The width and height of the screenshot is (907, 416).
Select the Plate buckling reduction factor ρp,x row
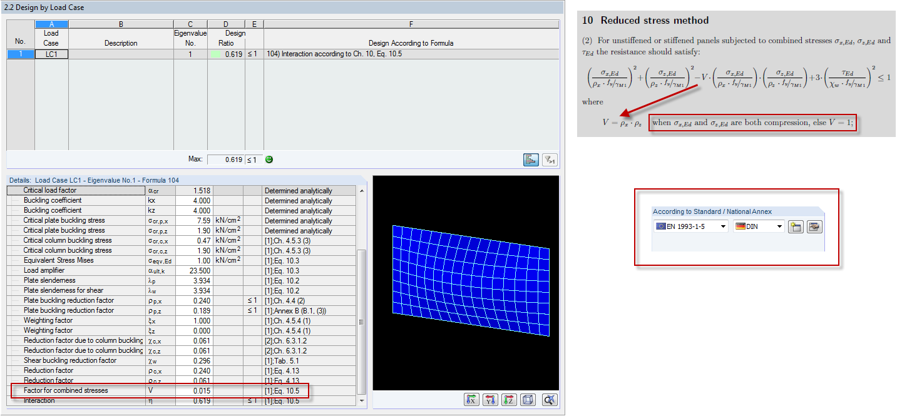click(x=182, y=301)
